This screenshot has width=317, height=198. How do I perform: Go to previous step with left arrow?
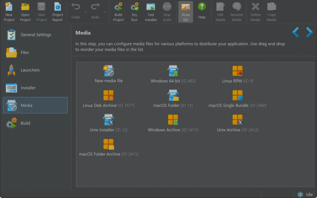[x=295, y=32]
